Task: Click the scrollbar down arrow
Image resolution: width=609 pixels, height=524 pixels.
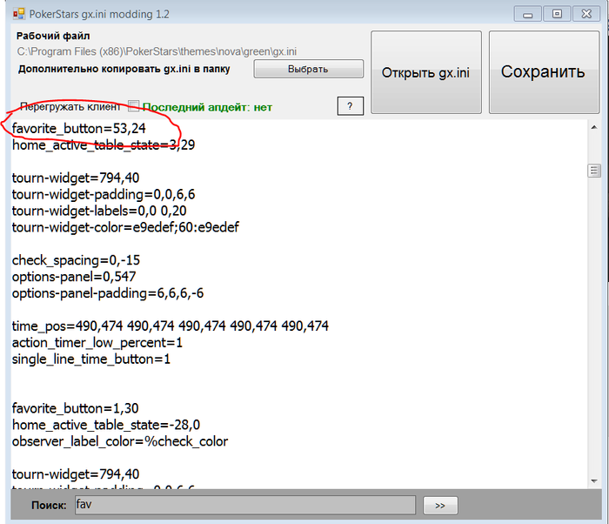Action: click(x=594, y=480)
